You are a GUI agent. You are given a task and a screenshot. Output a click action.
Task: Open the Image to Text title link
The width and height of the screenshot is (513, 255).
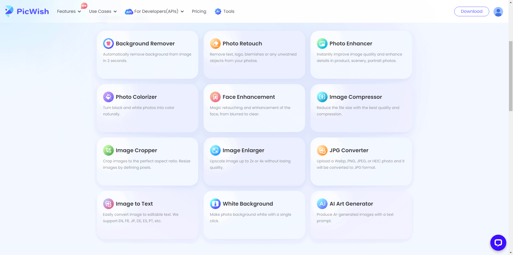[x=134, y=204]
